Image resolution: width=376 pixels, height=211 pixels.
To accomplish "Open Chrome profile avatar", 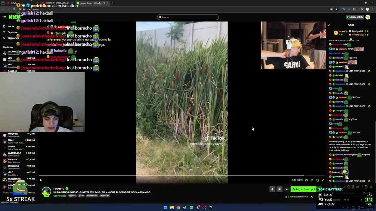I will point(367,9).
